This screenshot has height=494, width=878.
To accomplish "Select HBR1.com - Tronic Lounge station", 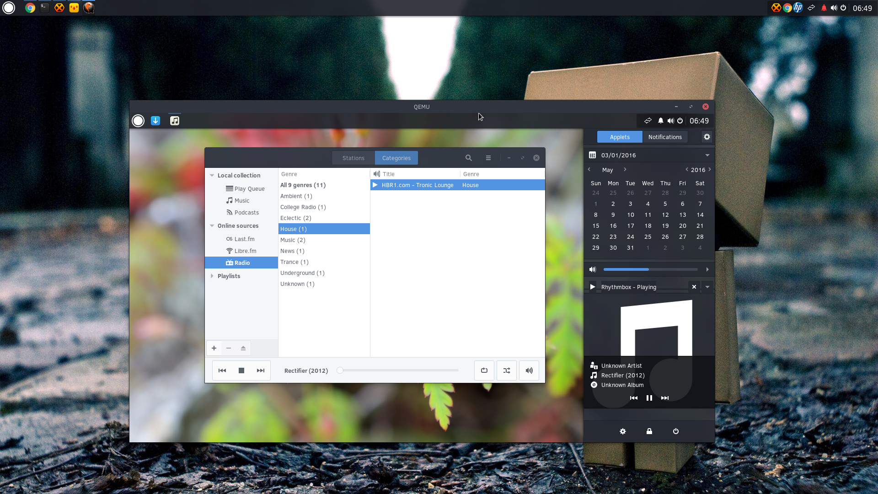I will 458,185.
